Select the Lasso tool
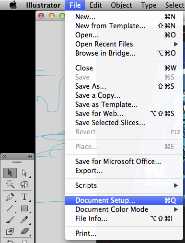This screenshot has width=185, height=243. 24,185
